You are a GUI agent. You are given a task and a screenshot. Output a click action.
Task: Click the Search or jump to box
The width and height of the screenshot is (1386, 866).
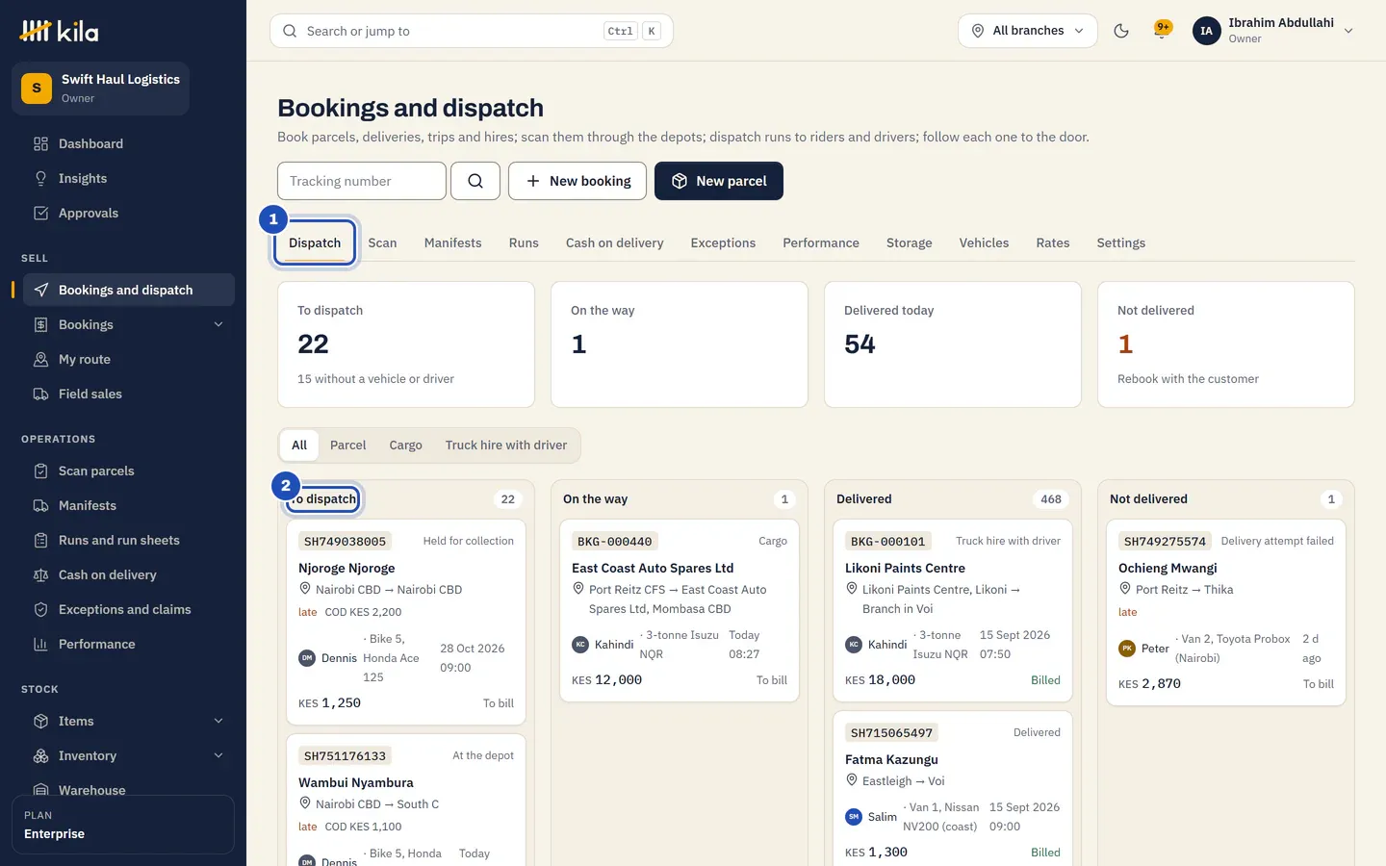(472, 31)
